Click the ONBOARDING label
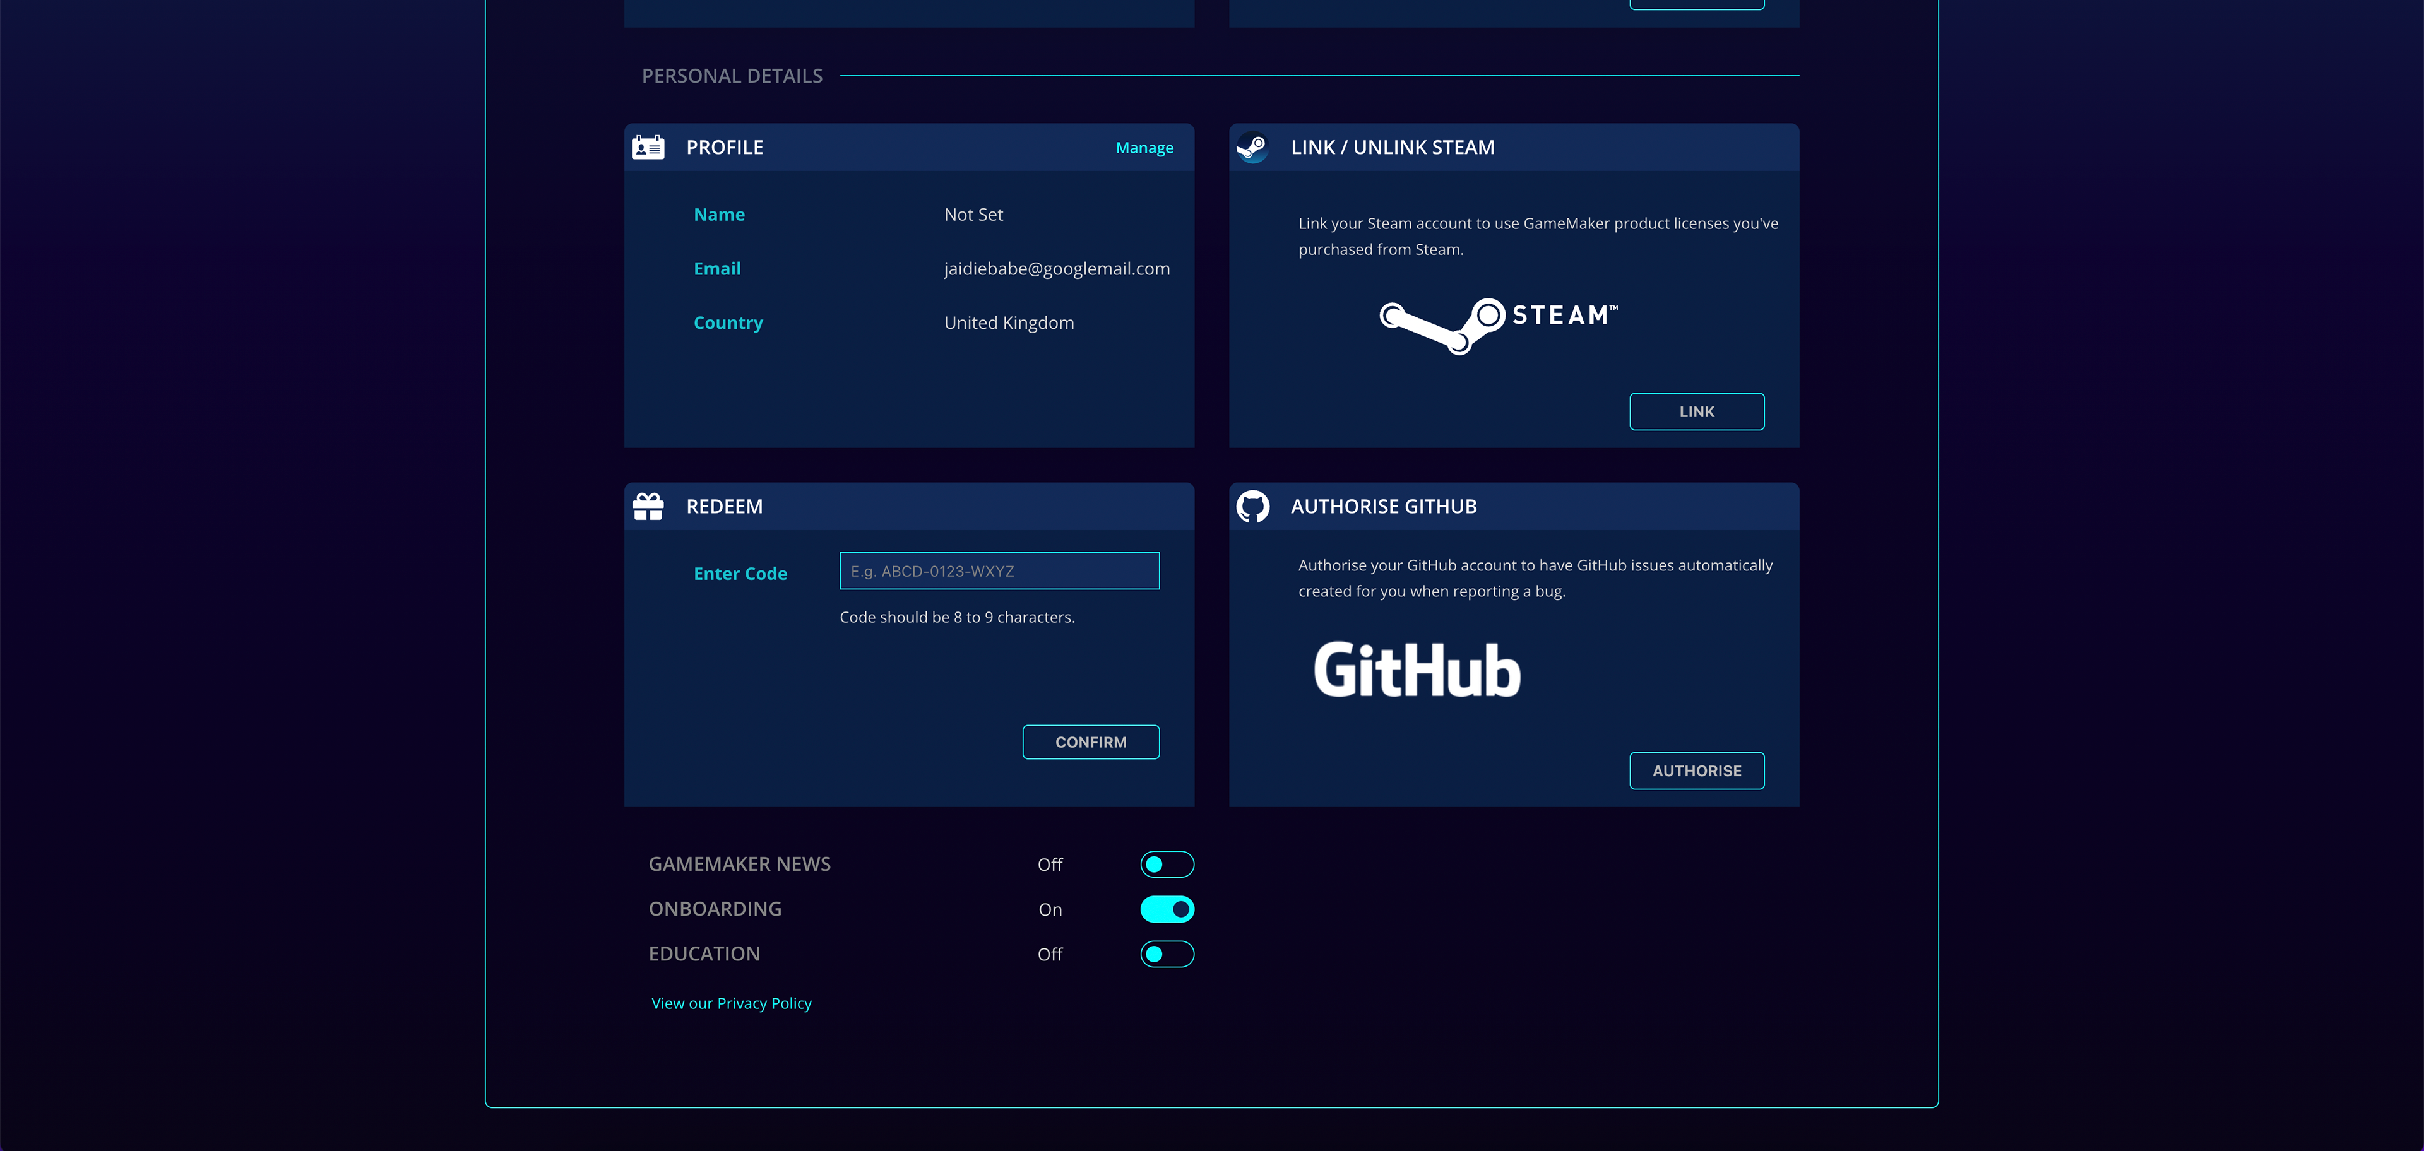This screenshot has height=1151, width=2424. click(x=715, y=909)
